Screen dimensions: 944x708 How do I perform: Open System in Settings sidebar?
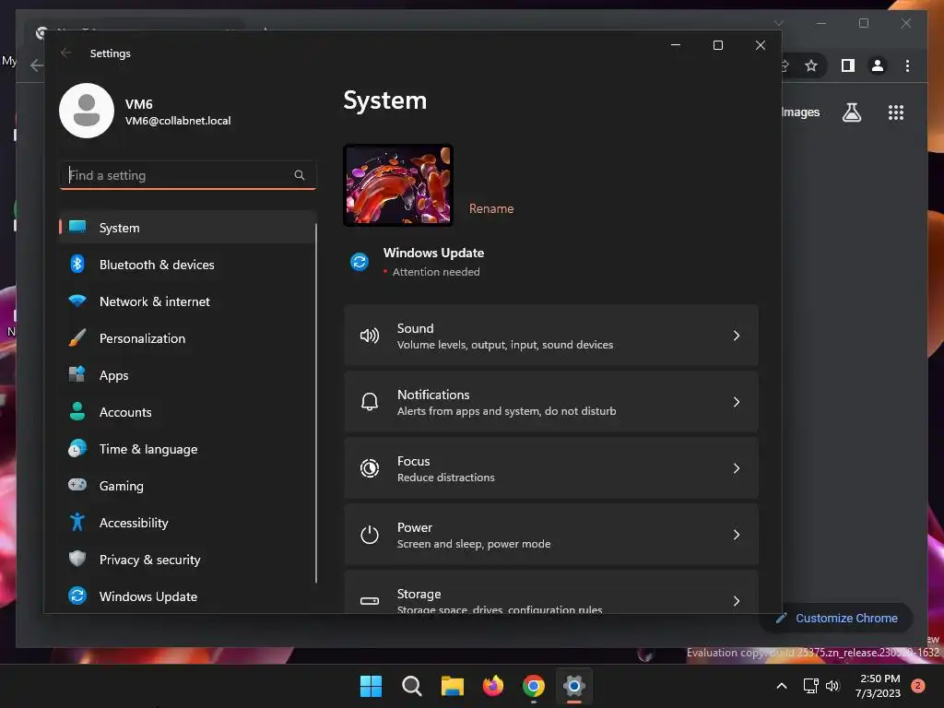click(x=187, y=228)
